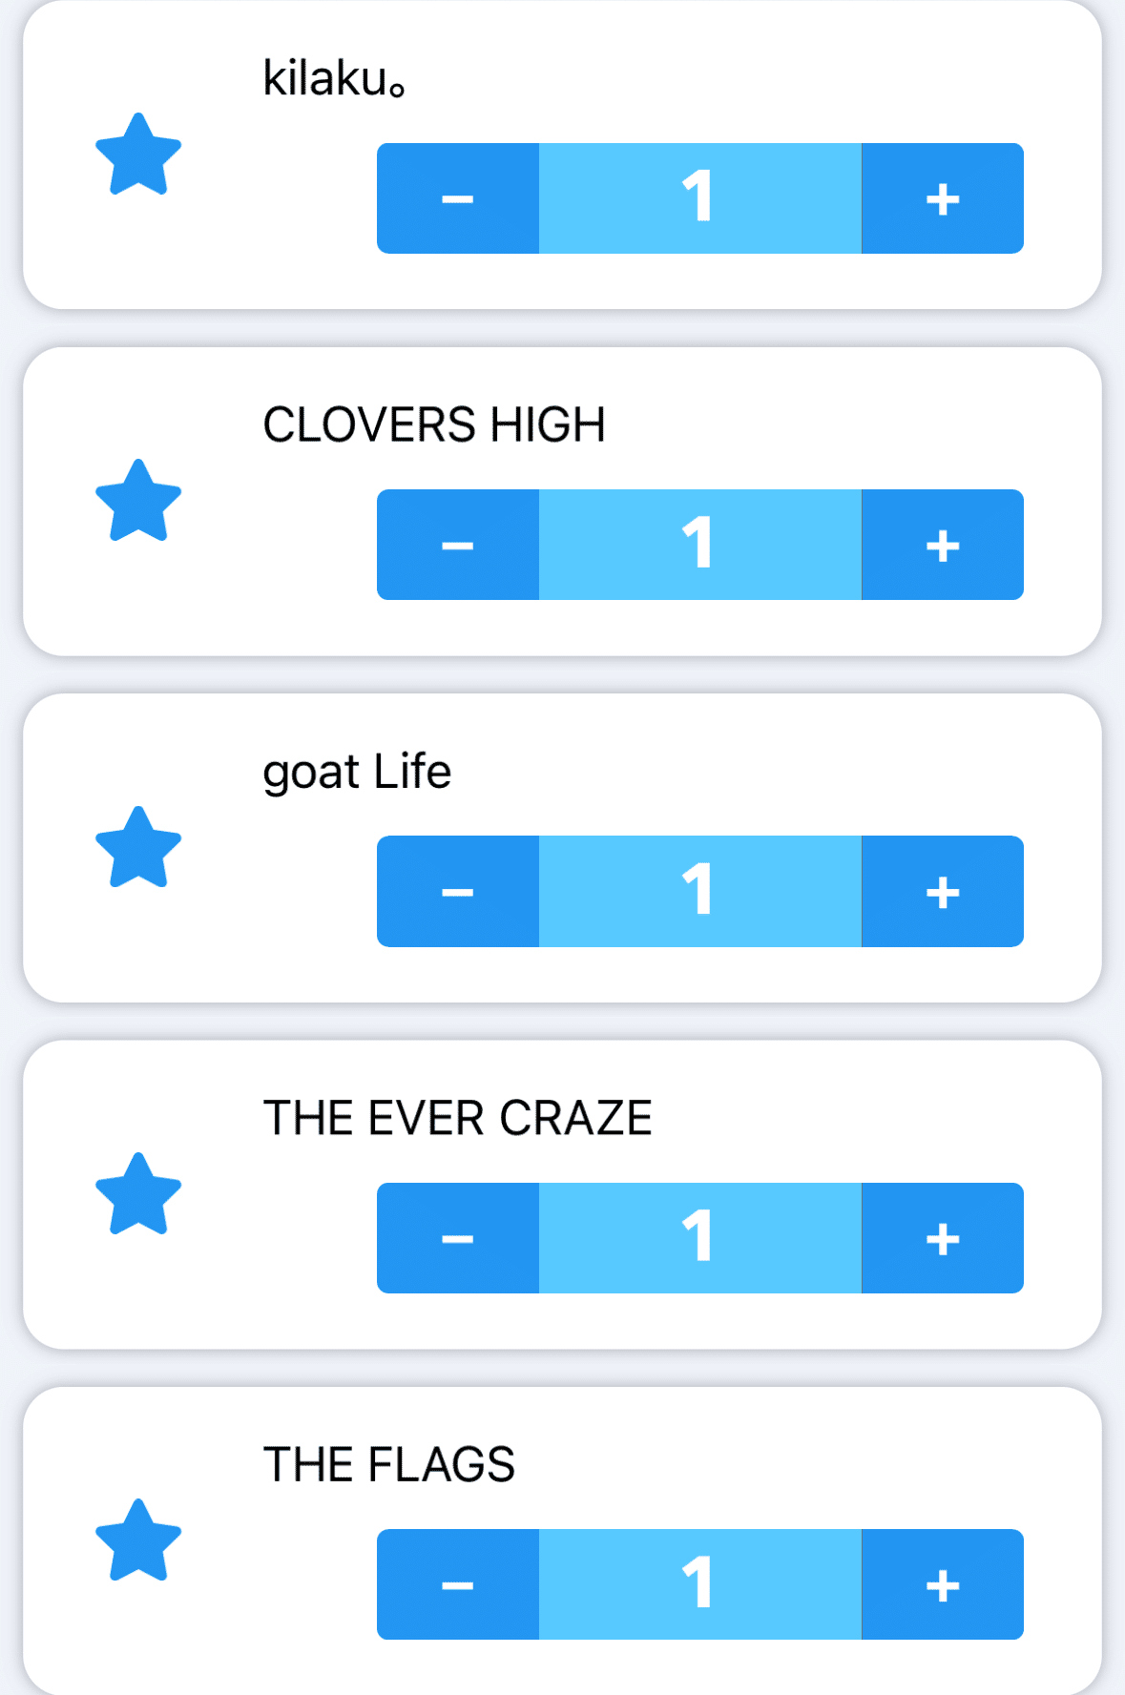
Task: Tap minus for THE EVER CRAZE
Action: point(458,1238)
